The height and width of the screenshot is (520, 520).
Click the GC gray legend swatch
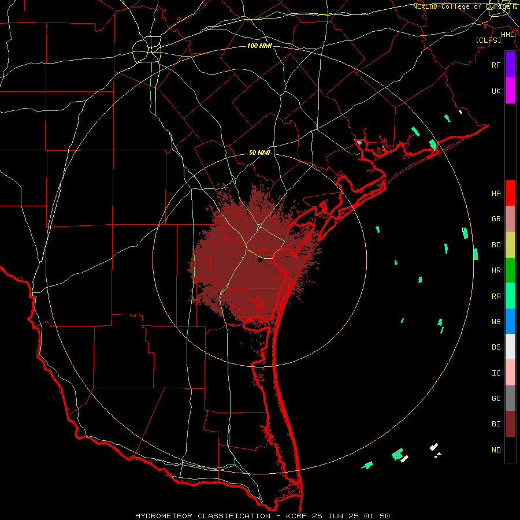510,398
